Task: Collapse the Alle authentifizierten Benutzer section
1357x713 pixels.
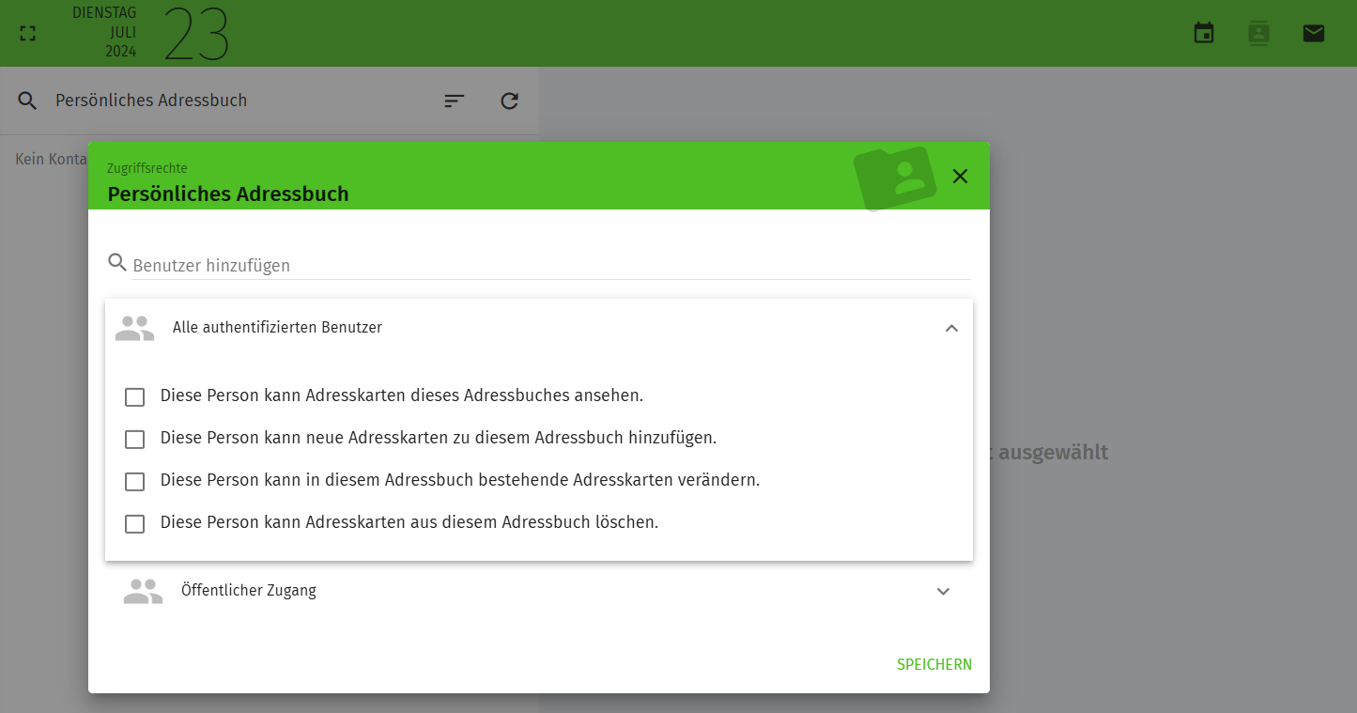Action: [x=951, y=328]
